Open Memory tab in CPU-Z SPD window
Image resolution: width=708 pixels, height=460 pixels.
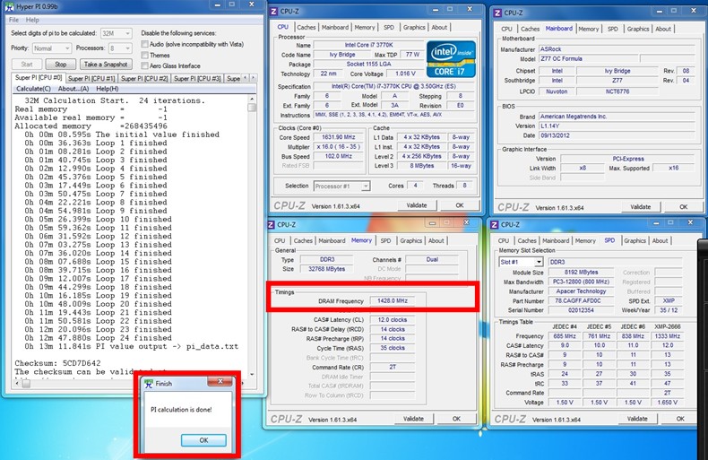[x=585, y=241]
